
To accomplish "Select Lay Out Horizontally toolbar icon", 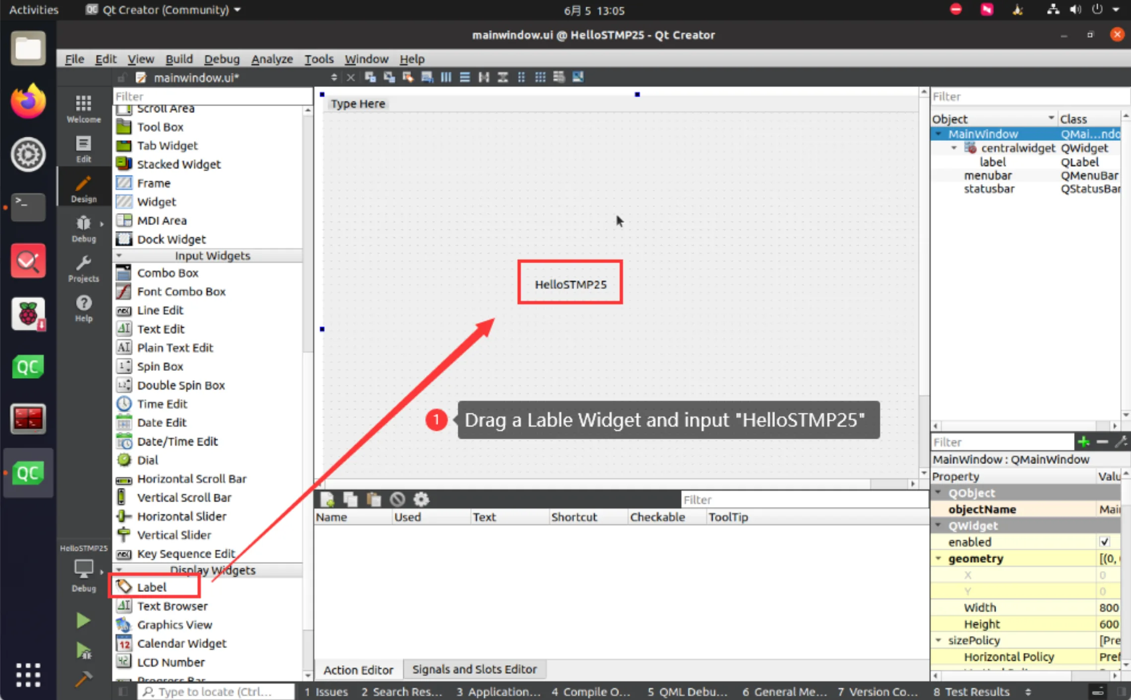I will point(446,77).
